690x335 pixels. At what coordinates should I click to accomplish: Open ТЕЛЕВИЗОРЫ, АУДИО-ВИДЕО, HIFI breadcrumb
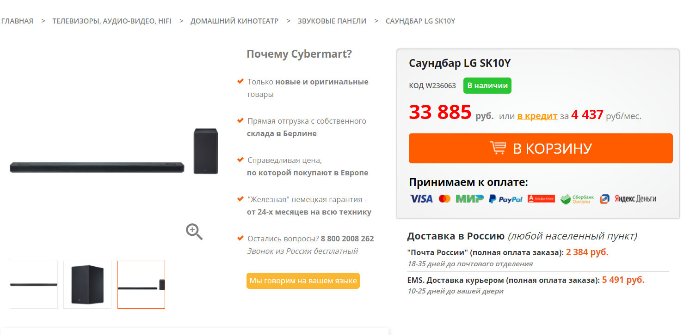pyautogui.click(x=111, y=21)
